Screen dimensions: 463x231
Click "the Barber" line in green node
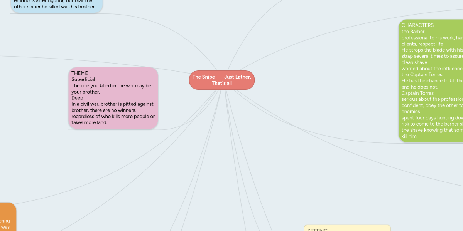point(413,32)
